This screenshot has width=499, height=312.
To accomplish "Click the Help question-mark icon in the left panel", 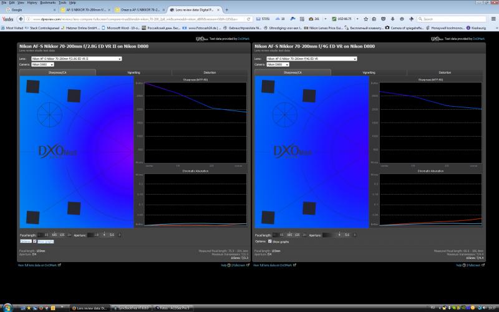I will coord(228,265).
